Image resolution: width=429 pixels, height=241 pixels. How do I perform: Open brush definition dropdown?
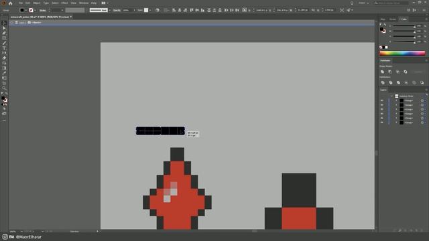click(x=110, y=10)
